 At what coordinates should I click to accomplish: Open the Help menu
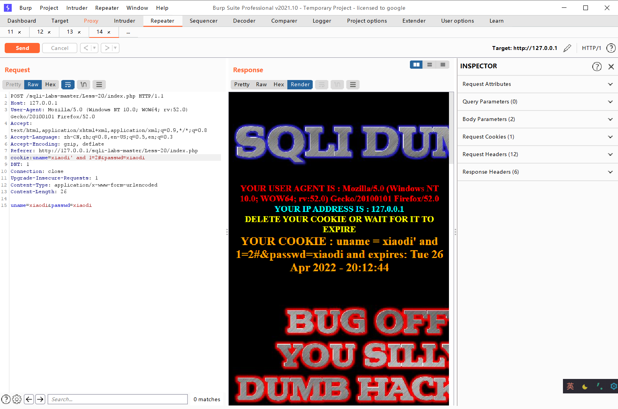coord(162,8)
